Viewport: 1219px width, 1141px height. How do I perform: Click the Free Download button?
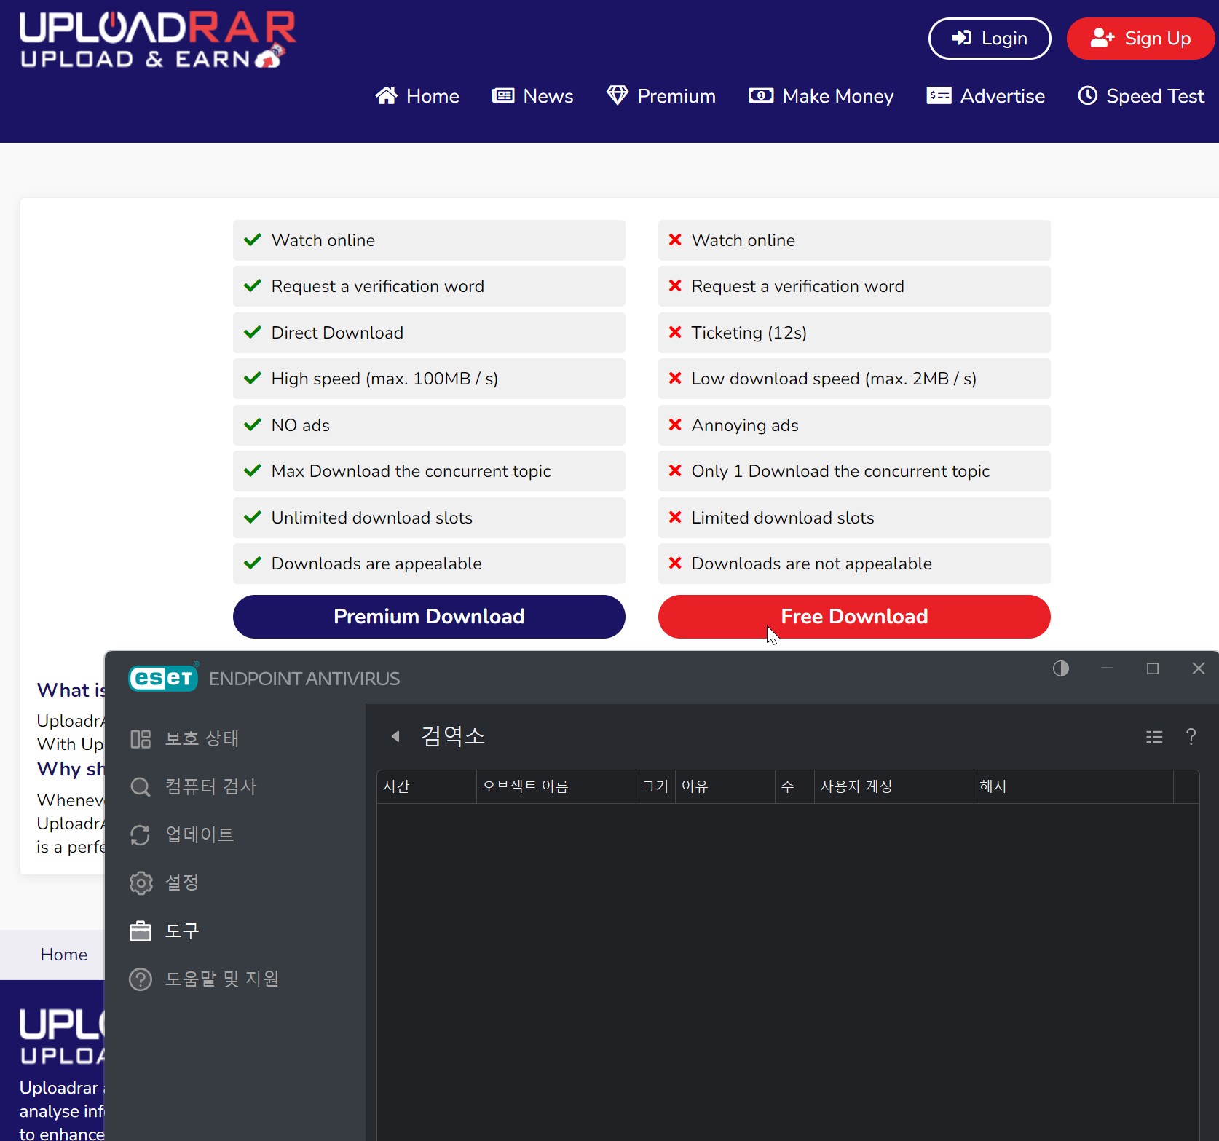click(x=854, y=617)
